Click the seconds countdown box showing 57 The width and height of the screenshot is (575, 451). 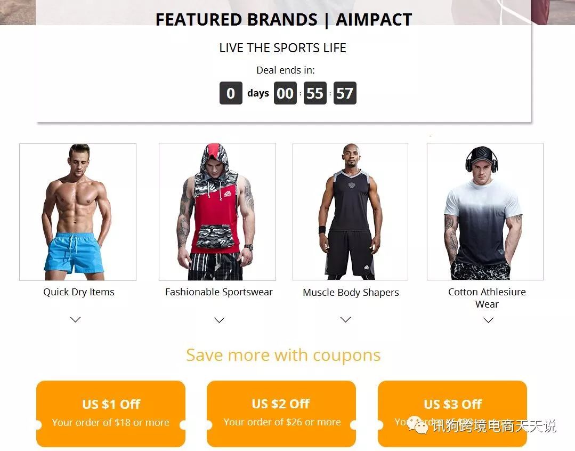coord(345,93)
